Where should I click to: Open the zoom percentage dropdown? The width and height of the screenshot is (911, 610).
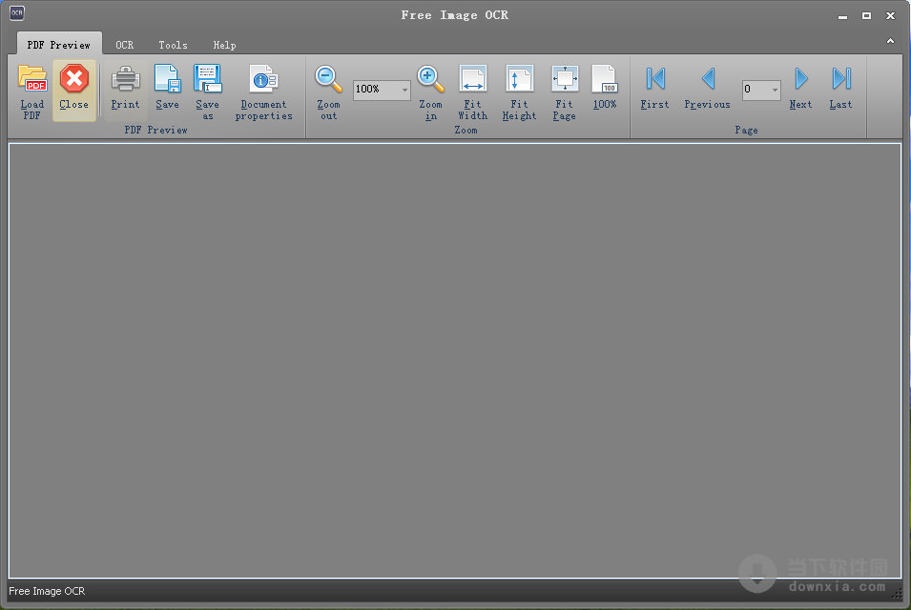click(x=404, y=90)
